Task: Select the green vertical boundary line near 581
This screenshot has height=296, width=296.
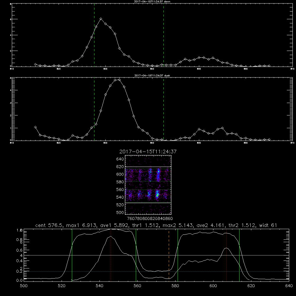Action: click(x=178, y=255)
